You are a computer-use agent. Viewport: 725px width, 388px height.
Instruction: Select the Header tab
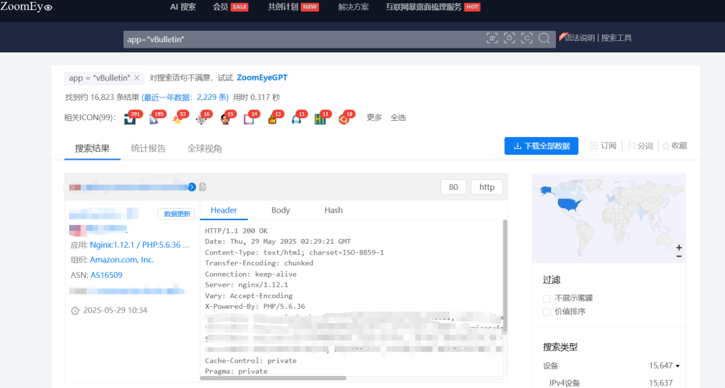[224, 210]
